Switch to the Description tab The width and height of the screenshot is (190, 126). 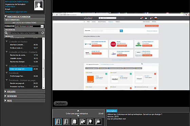click(112, 111)
